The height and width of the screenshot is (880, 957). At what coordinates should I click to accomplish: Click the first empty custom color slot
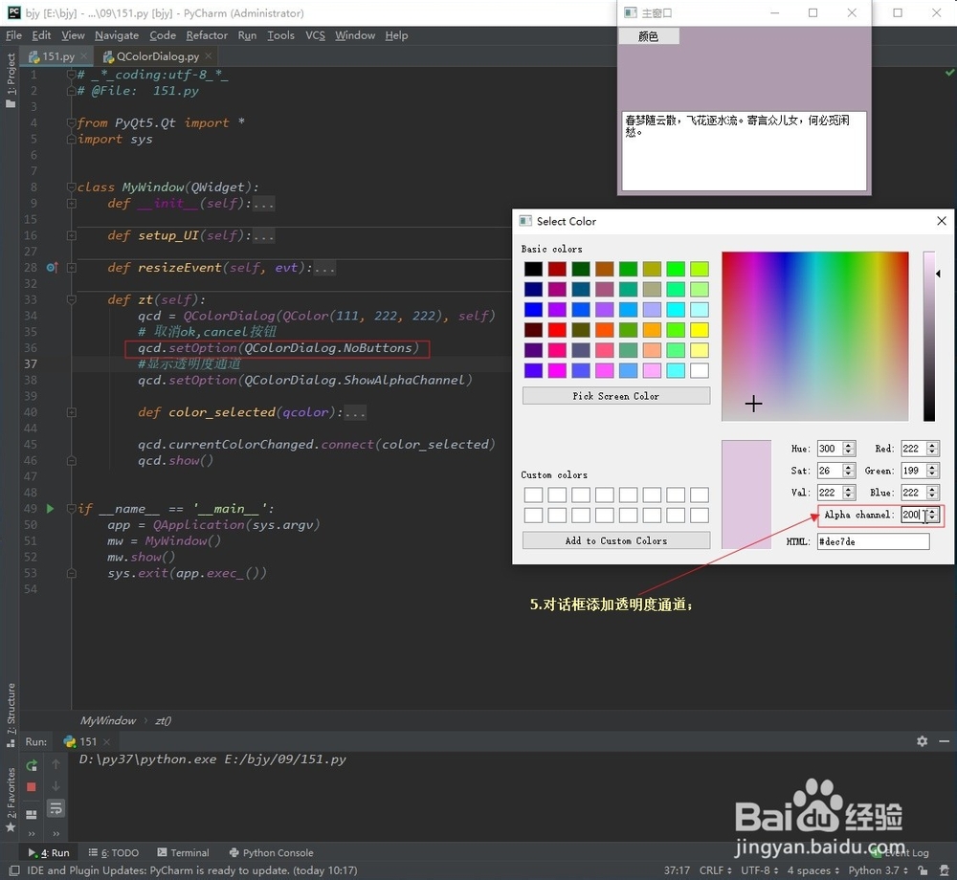click(x=533, y=495)
